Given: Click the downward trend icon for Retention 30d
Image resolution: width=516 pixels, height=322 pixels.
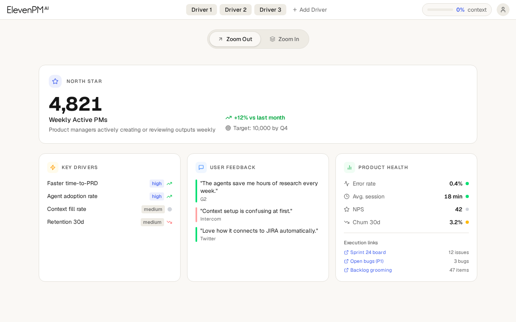Looking at the screenshot, I should pos(169,222).
